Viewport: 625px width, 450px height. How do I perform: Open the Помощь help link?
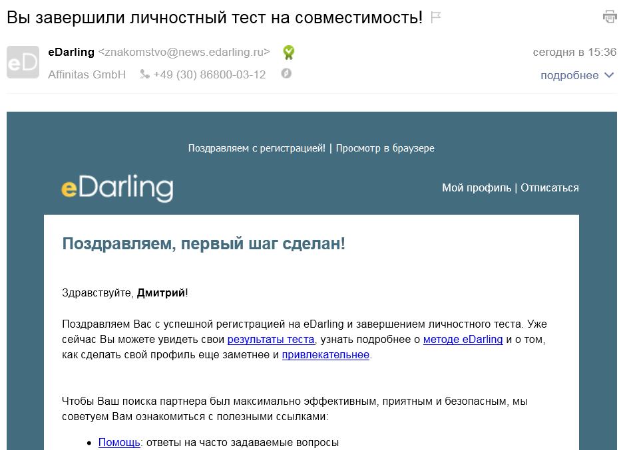pos(119,443)
